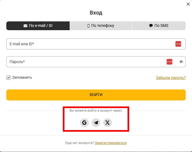
Task: Show the password with the eye icon
Action: click(181, 62)
